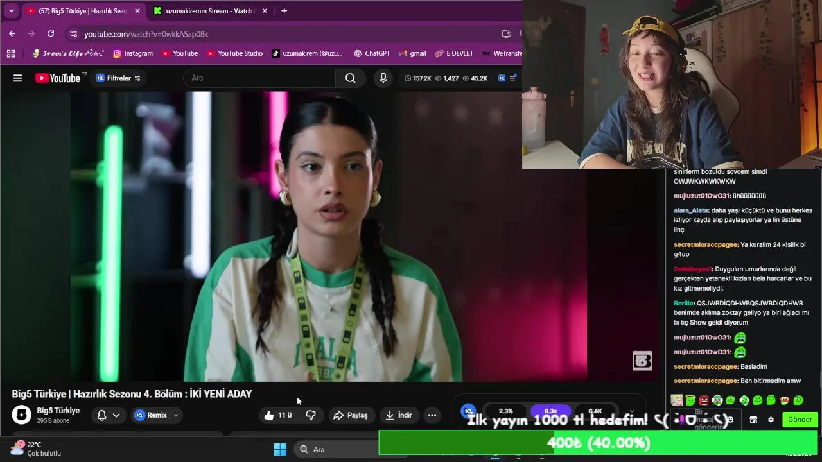
Task: Go back in browser history
Action: 12,33
